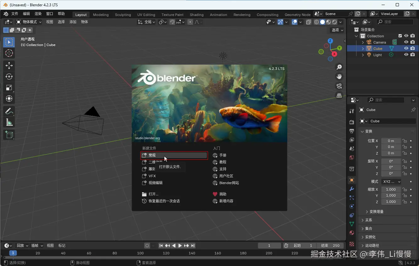Uncheck the Collection exclude checkbox
Image resolution: width=419 pixels, height=266 pixels.
(400, 36)
